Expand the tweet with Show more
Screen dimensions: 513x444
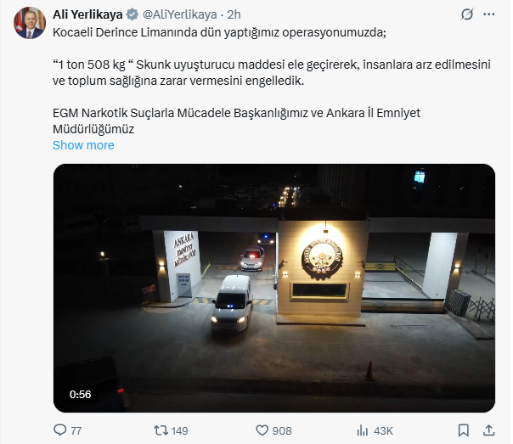(x=83, y=145)
